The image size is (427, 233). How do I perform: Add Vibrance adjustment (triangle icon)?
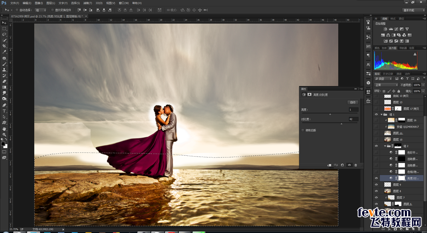tap(407, 29)
